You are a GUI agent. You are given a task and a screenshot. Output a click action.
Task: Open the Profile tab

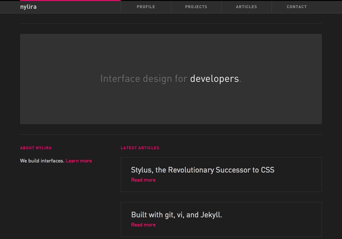tap(146, 7)
